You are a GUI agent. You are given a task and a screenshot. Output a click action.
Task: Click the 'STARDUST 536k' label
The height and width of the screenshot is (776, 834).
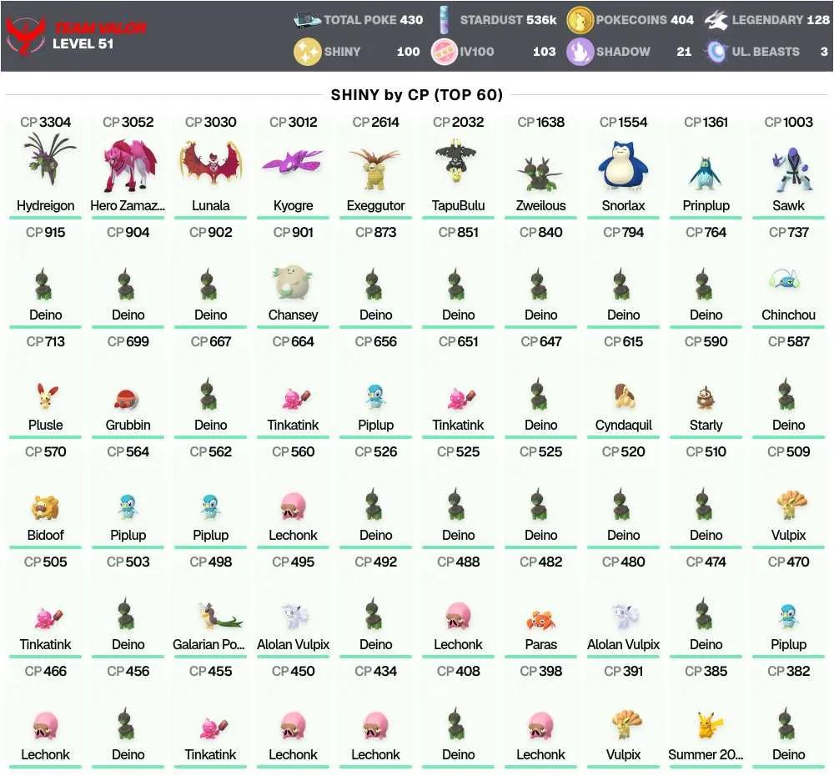[x=508, y=20]
